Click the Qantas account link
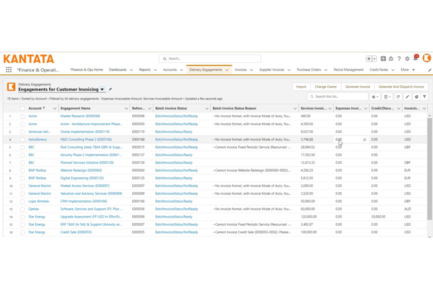 34,209
